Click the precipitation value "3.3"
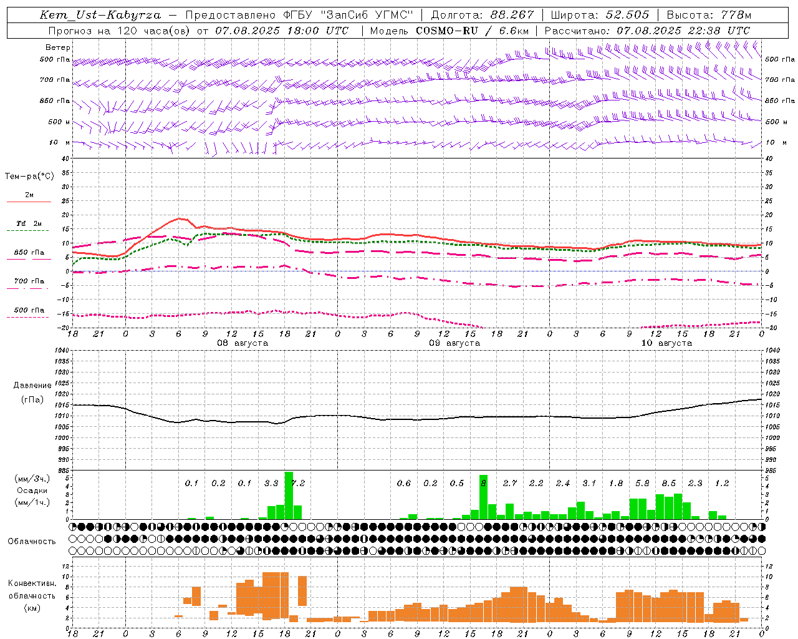Image resolution: width=798 pixels, height=639 pixels. point(271,484)
